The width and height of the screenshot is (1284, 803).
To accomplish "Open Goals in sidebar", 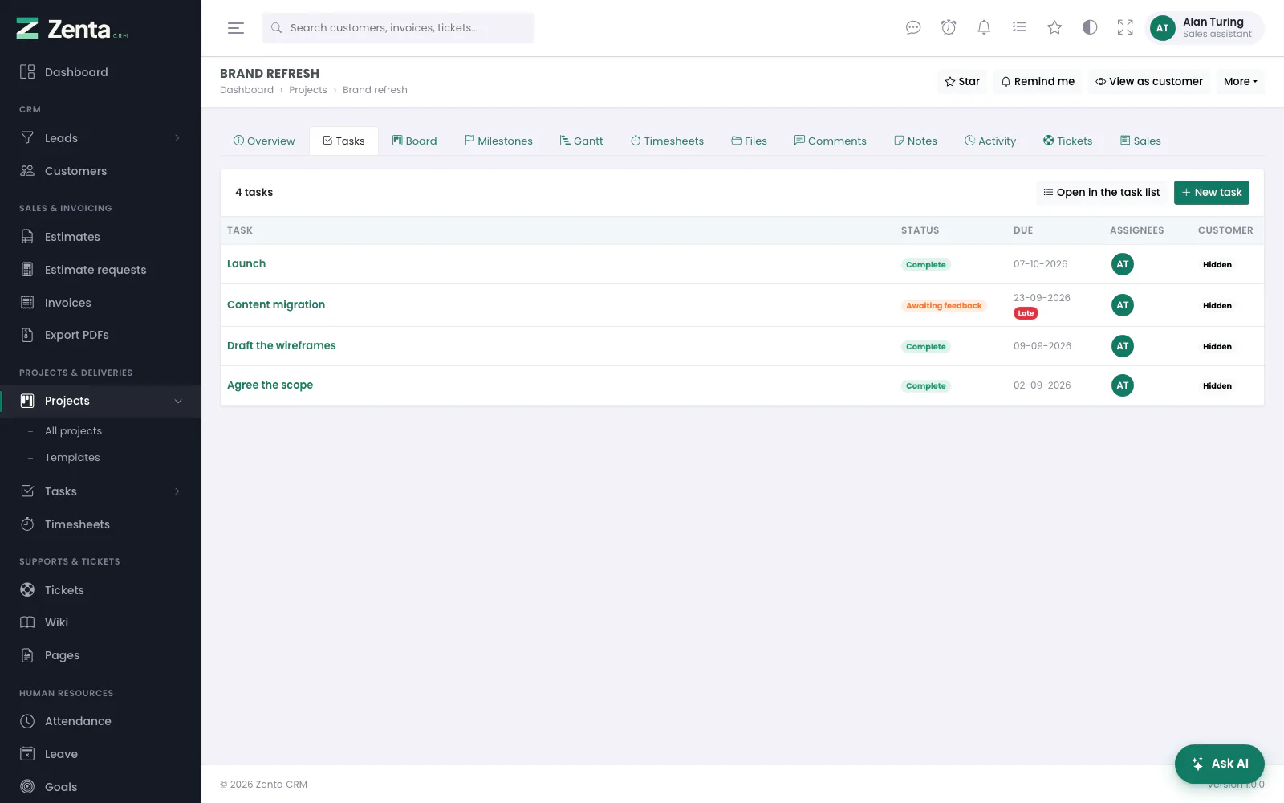I will [x=100, y=787].
